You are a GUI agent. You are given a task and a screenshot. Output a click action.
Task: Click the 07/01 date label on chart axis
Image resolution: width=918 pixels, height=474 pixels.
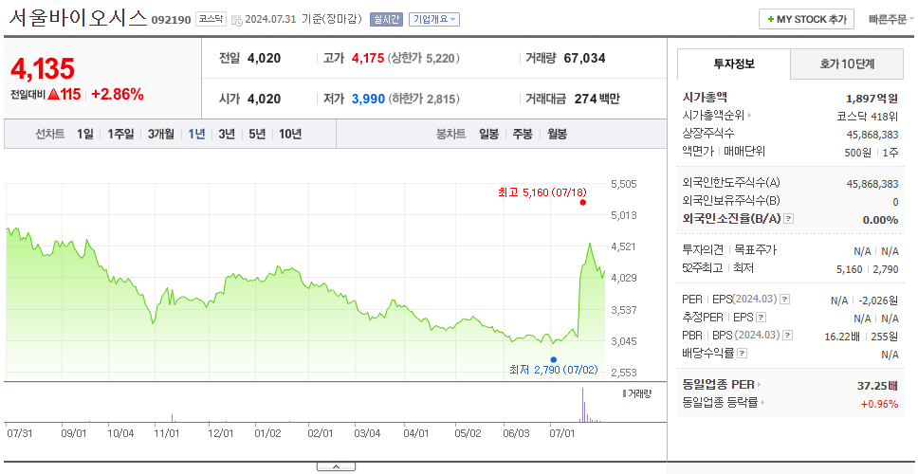coord(561,433)
